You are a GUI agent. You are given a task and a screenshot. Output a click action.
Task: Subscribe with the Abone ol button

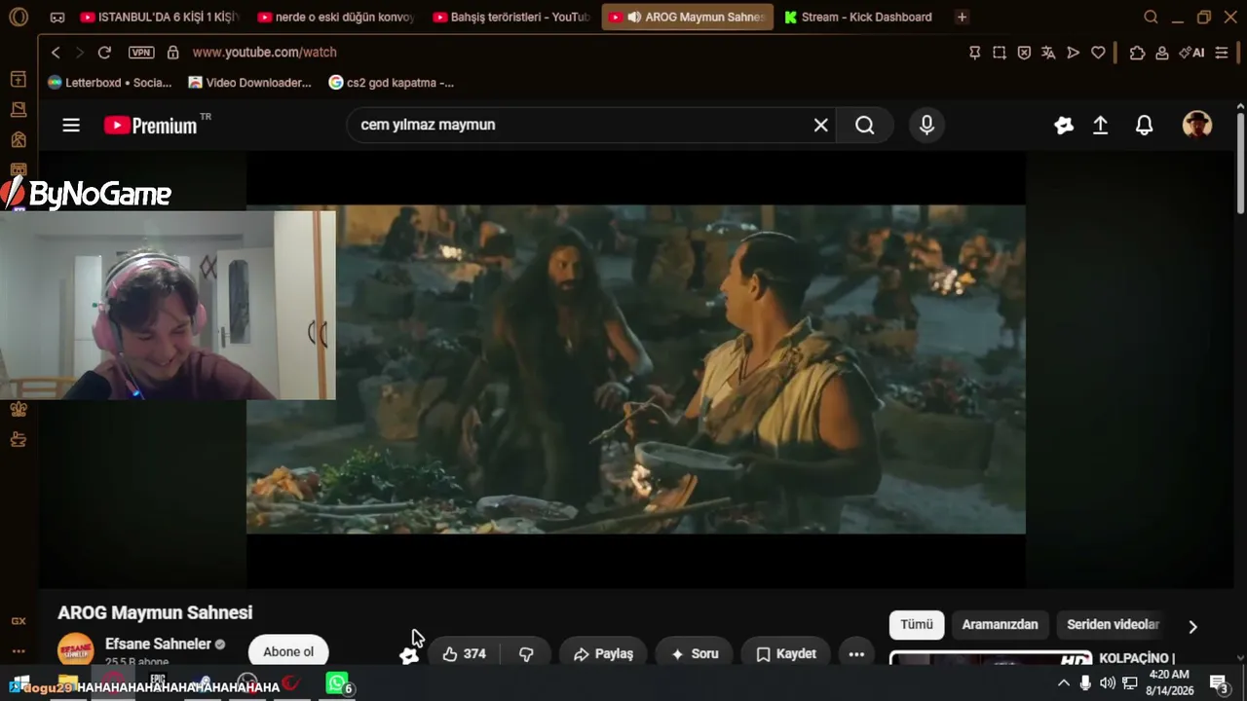(x=288, y=652)
